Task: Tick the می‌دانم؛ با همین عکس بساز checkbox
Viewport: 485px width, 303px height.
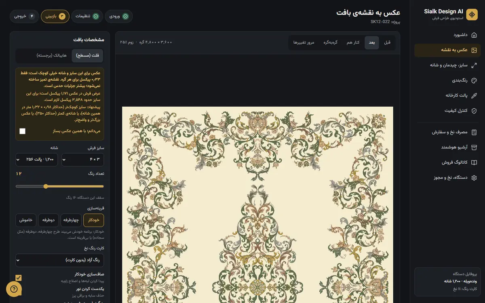Action: [x=23, y=131]
